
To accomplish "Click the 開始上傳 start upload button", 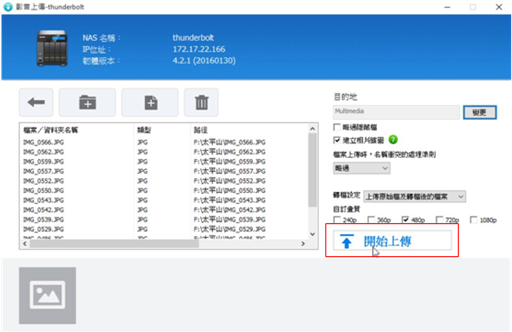I will pos(392,241).
